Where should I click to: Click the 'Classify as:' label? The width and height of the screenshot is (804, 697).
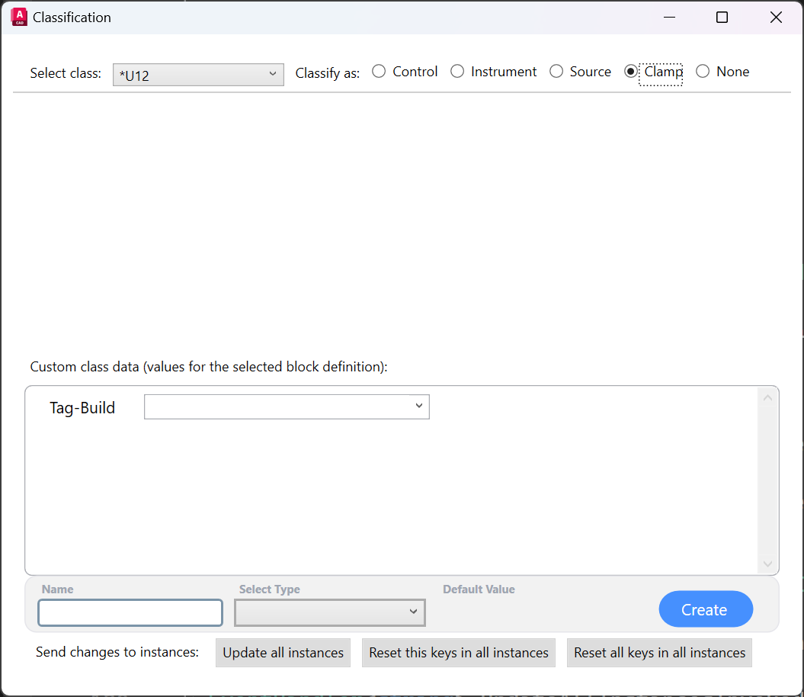(328, 73)
